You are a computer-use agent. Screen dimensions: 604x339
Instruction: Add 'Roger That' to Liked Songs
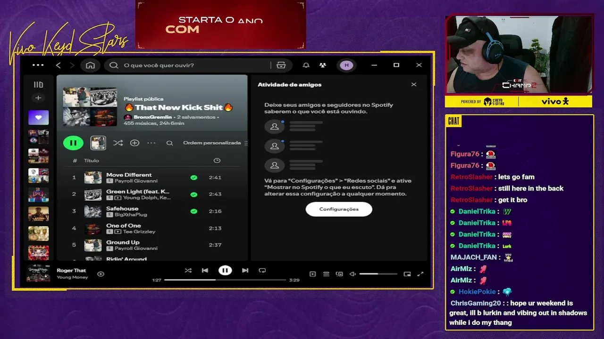coord(101,274)
